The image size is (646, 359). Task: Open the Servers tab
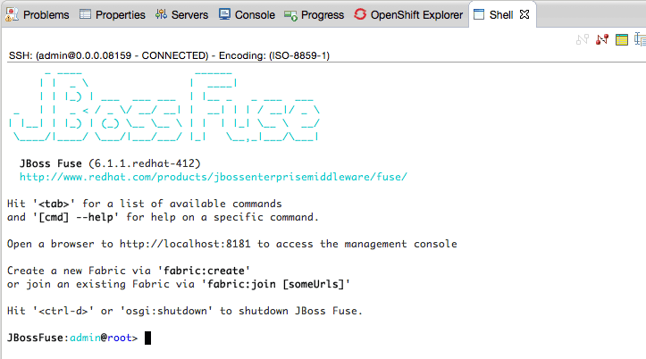point(181,15)
